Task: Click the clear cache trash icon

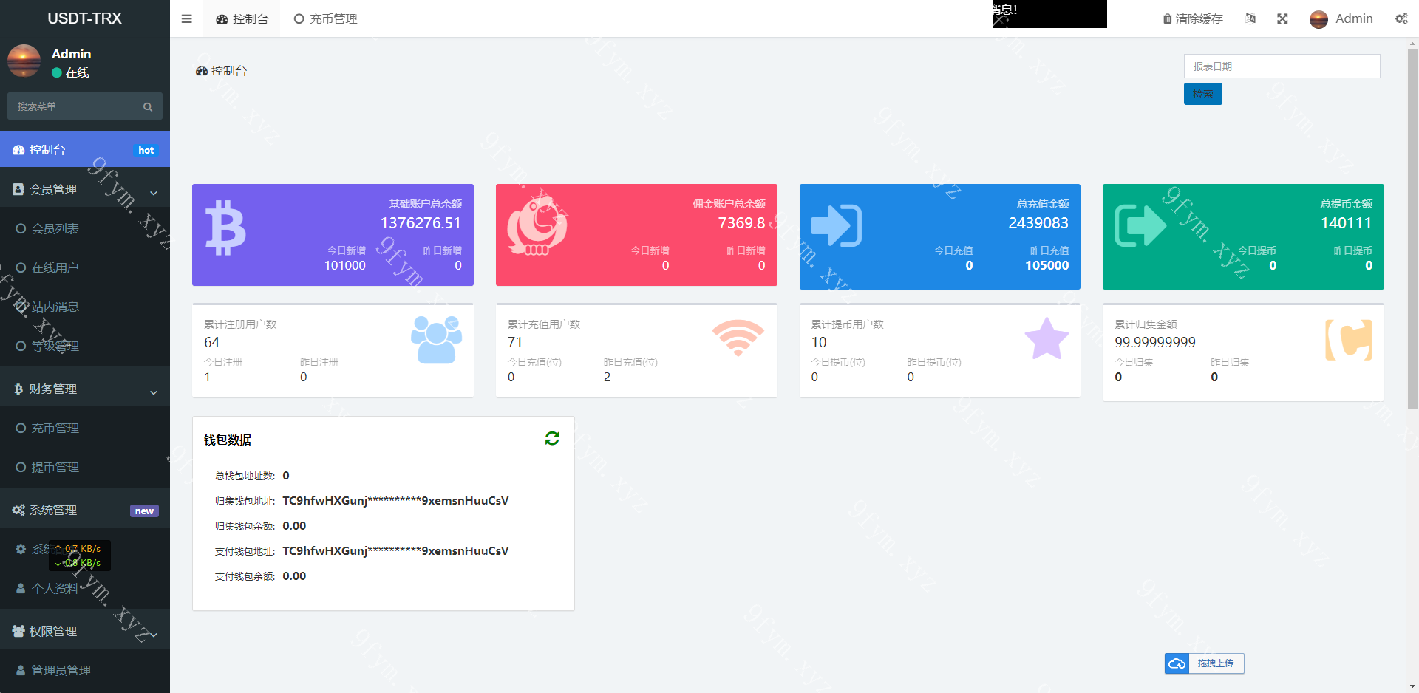Action: click(1167, 18)
